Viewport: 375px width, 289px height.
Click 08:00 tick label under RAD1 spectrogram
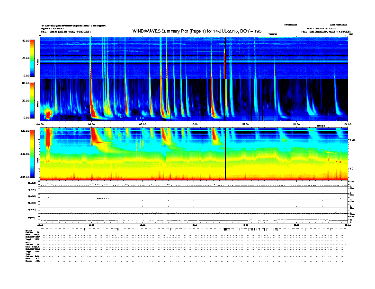click(143, 124)
